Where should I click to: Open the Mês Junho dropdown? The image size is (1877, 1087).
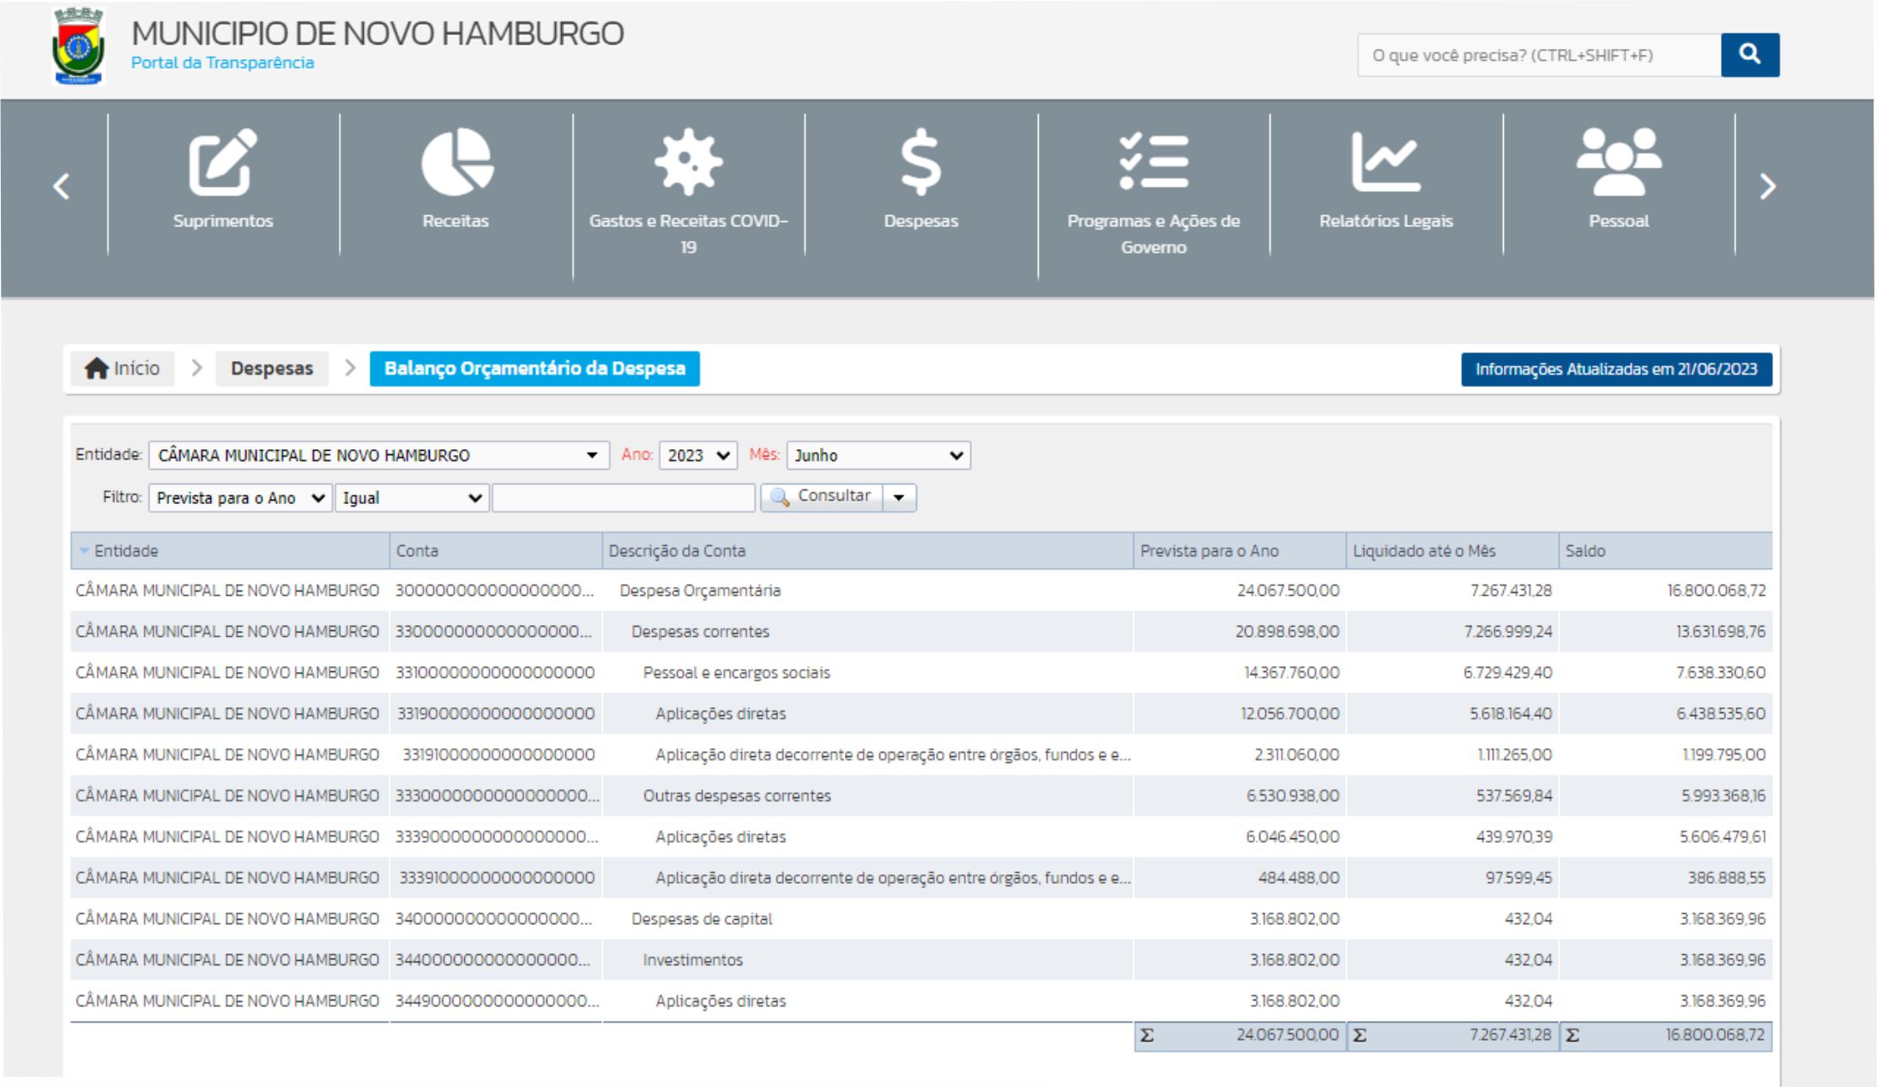click(878, 455)
